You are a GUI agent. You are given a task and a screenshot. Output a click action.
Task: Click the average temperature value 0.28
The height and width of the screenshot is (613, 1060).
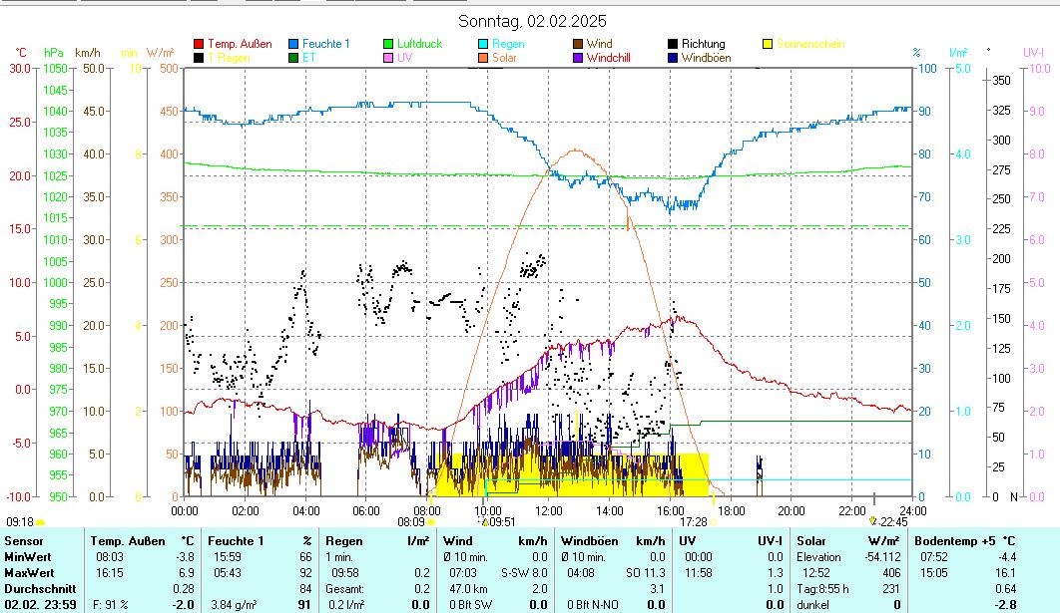184,589
